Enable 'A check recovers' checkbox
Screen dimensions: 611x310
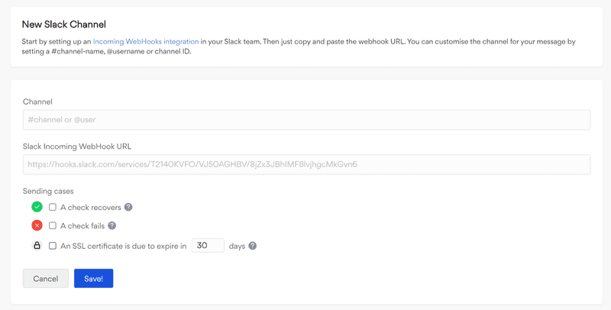coord(53,207)
